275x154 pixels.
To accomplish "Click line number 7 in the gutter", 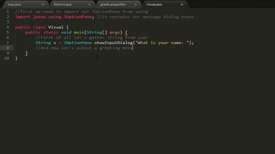I will [8, 43].
